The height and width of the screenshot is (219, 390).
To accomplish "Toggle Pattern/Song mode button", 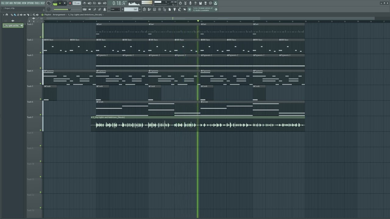I will (55, 3).
